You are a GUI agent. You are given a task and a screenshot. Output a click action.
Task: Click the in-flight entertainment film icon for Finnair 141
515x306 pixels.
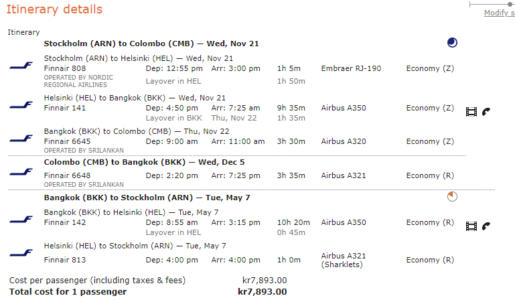471,111
